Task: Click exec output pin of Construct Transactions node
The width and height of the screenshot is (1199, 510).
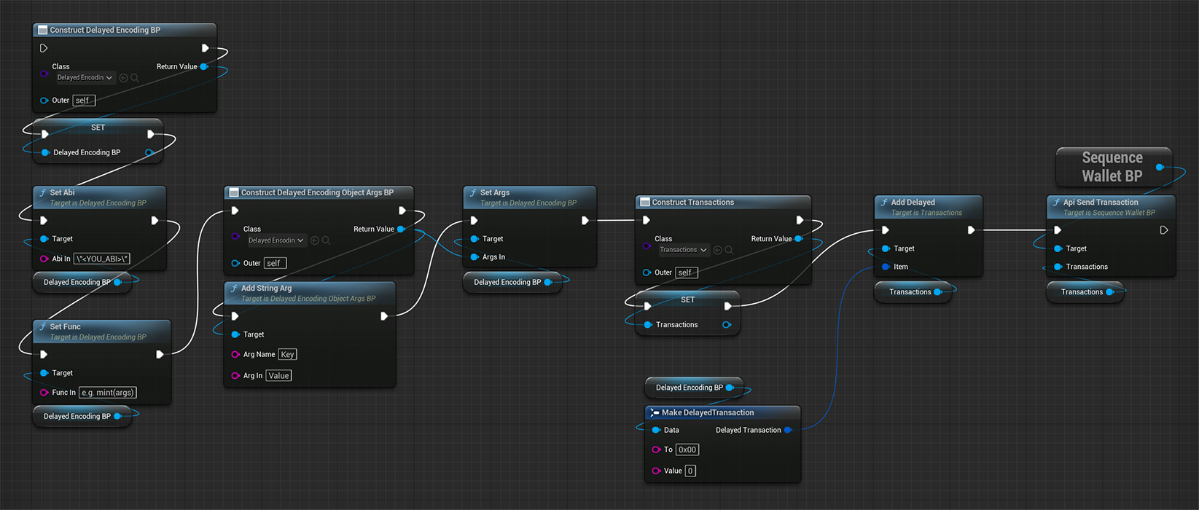Action: (x=800, y=220)
